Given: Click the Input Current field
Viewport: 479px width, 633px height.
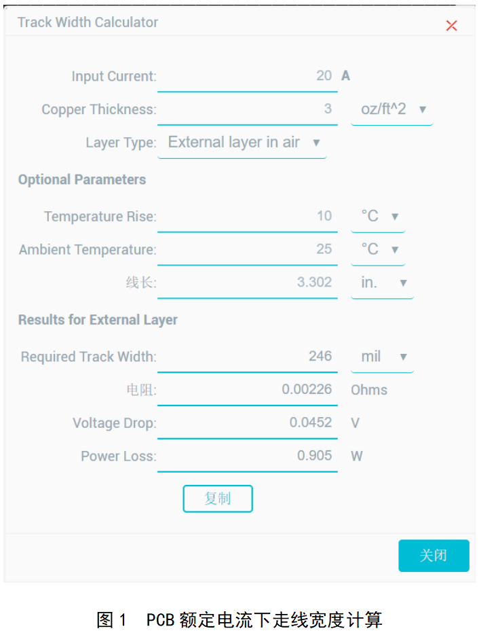Looking at the screenshot, I should [247, 76].
